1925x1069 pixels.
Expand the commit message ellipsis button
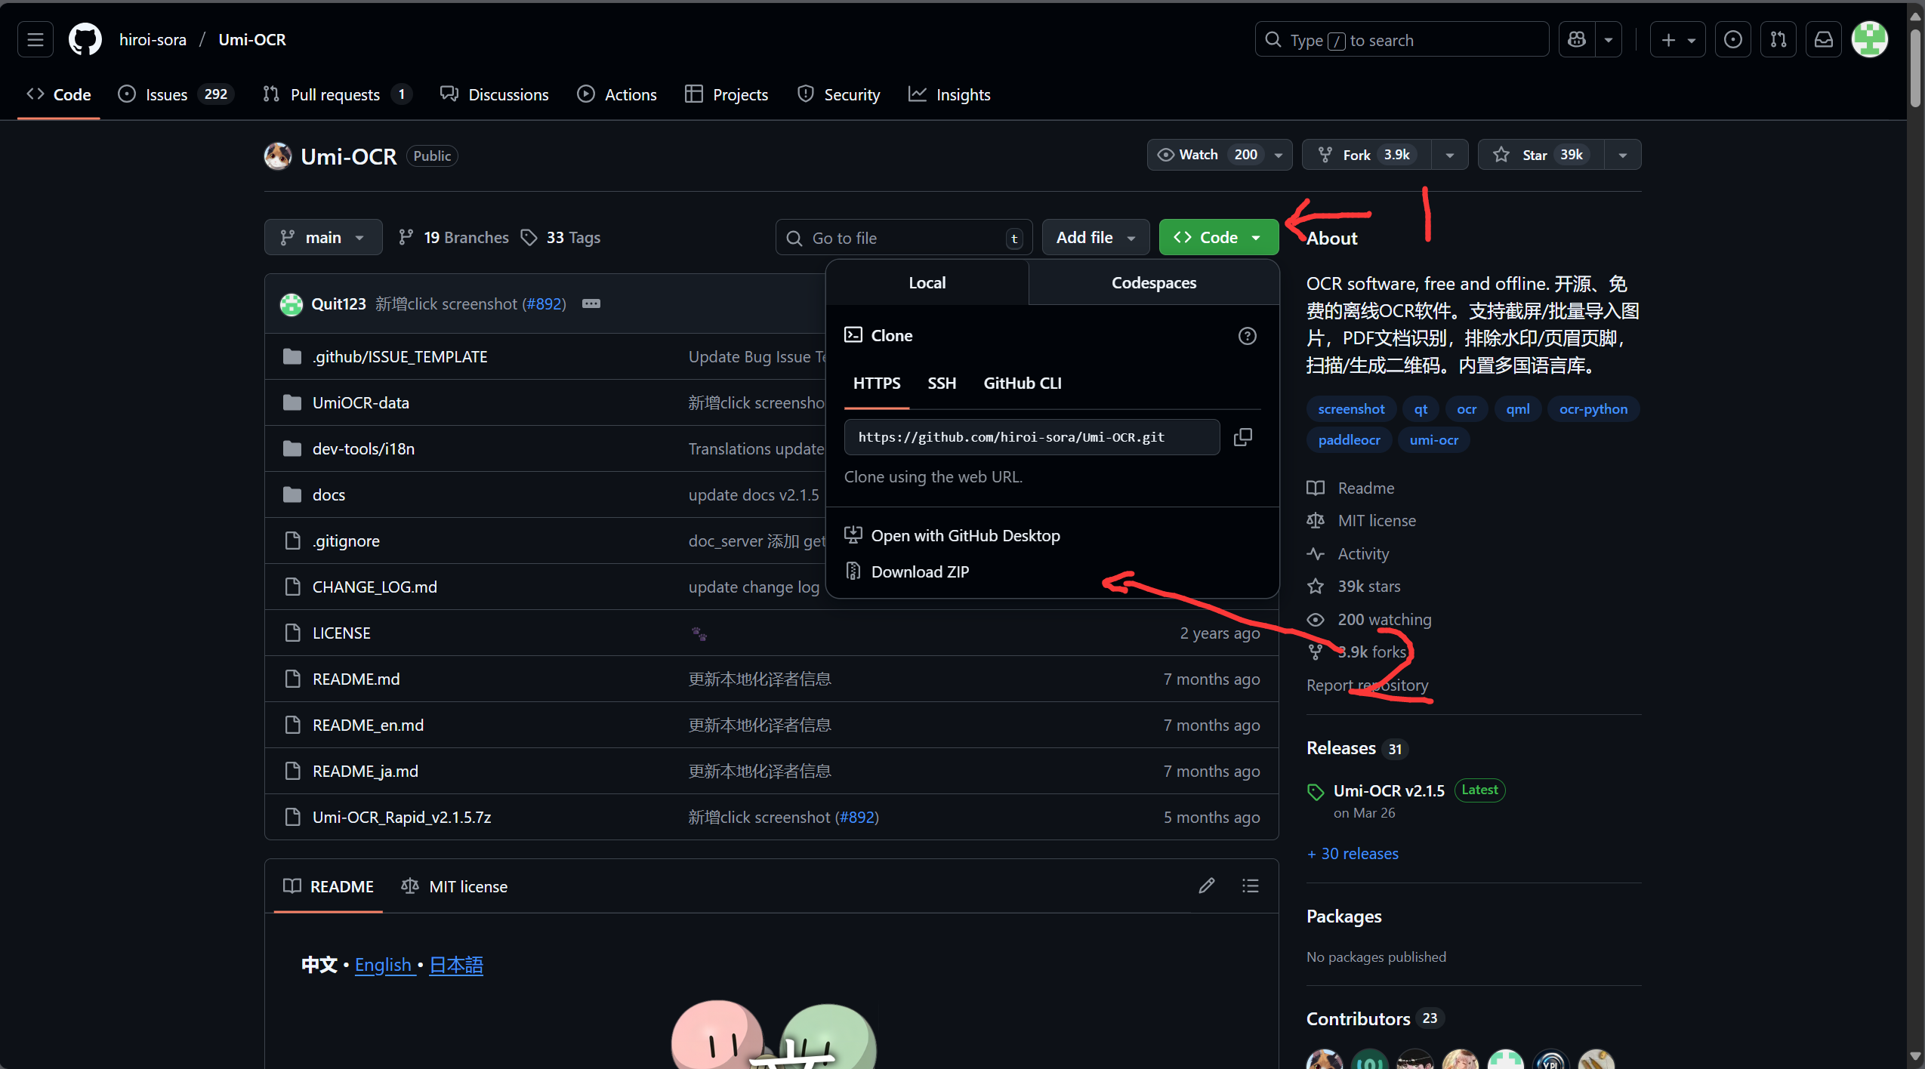click(591, 303)
